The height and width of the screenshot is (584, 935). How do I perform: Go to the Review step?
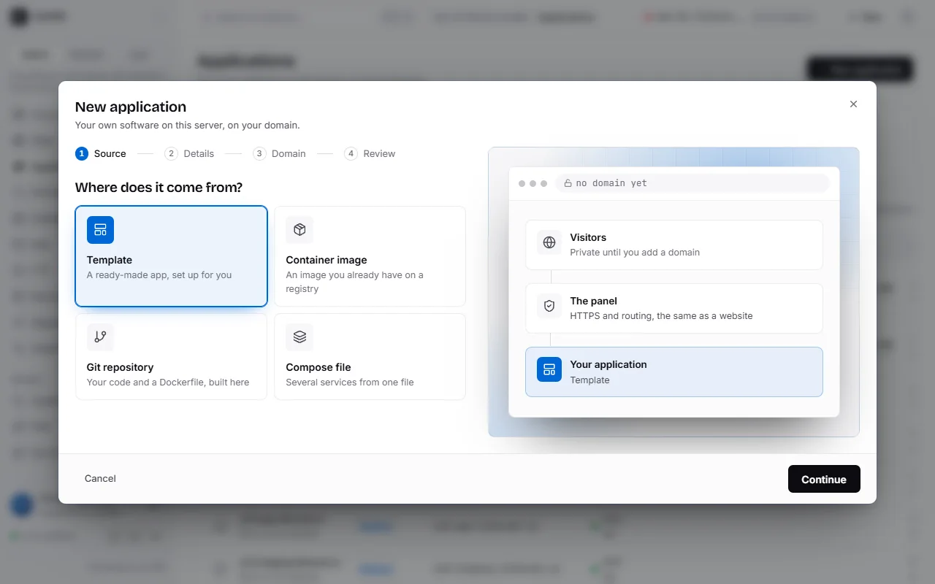click(370, 153)
